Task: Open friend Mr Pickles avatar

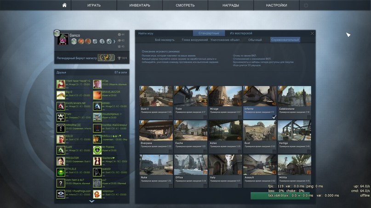Action: click(x=97, y=150)
